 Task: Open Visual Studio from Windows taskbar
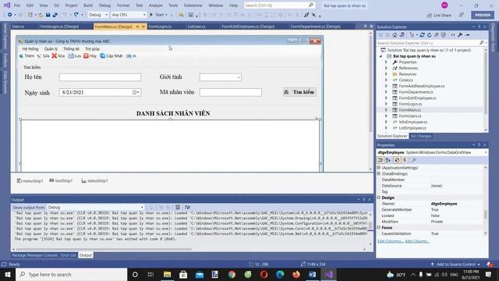coord(329,274)
